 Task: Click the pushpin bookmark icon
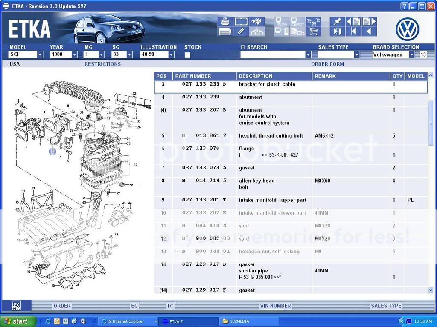click(x=337, y=21)
